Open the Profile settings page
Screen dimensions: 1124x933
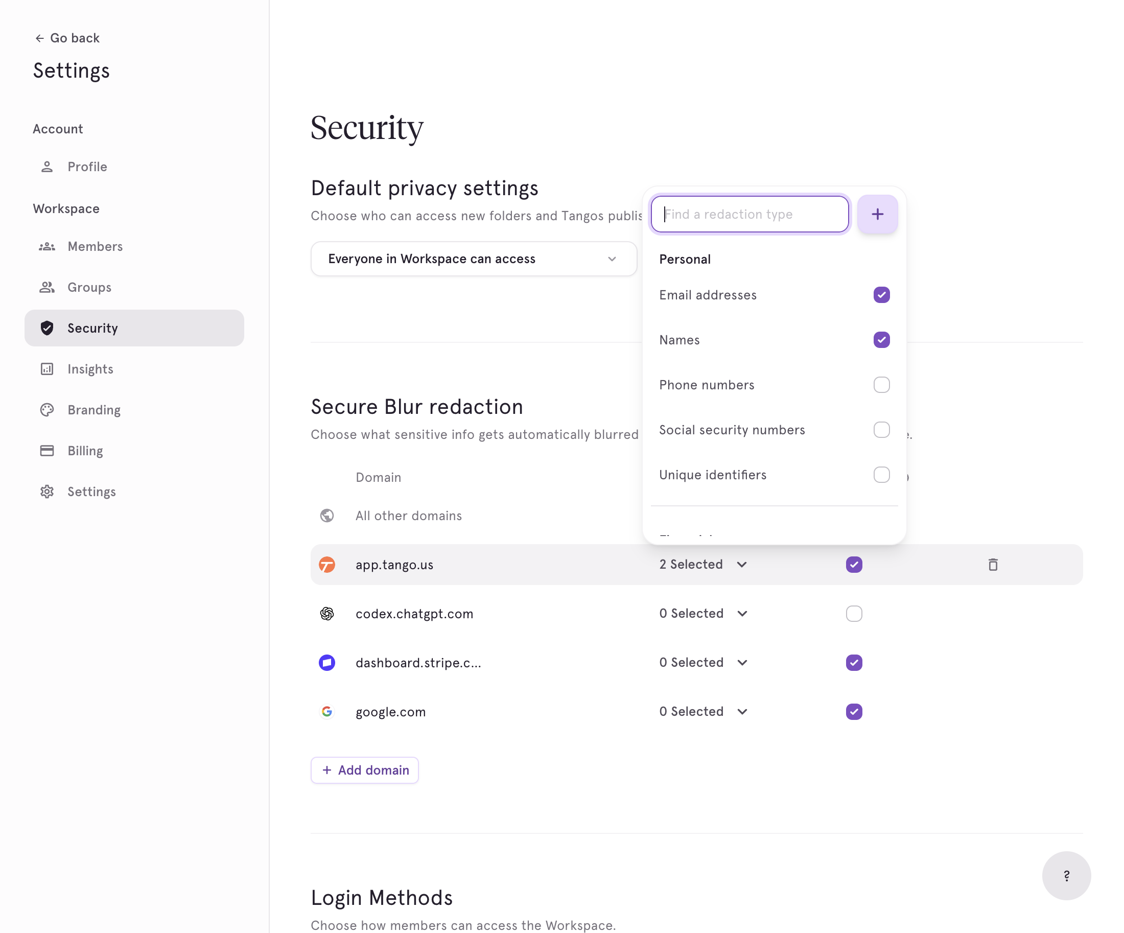134,167
